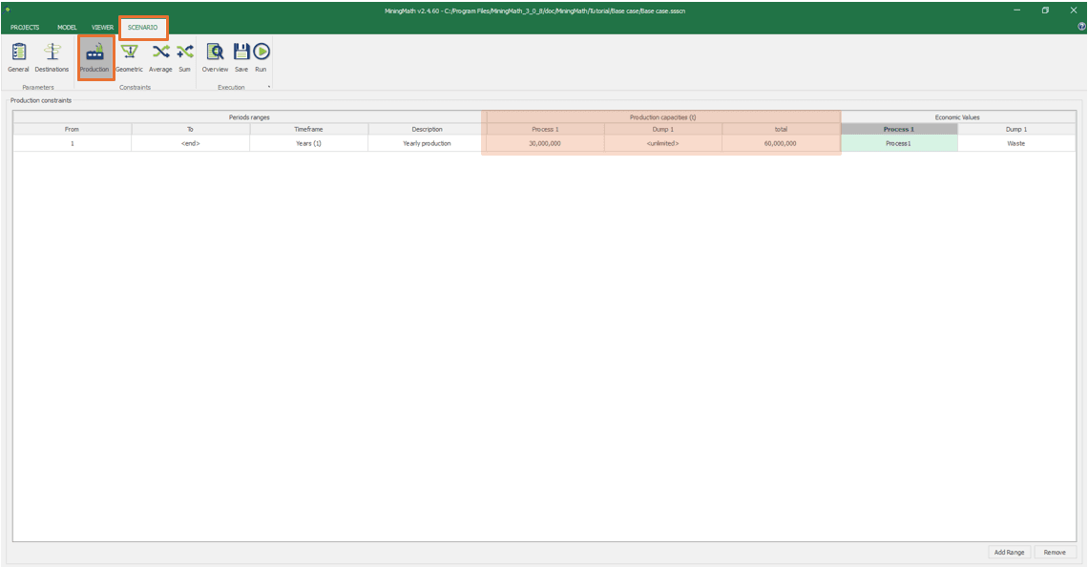Screen dimensions: 1088x567
Task: Open Average constraints
Action: 160,57
